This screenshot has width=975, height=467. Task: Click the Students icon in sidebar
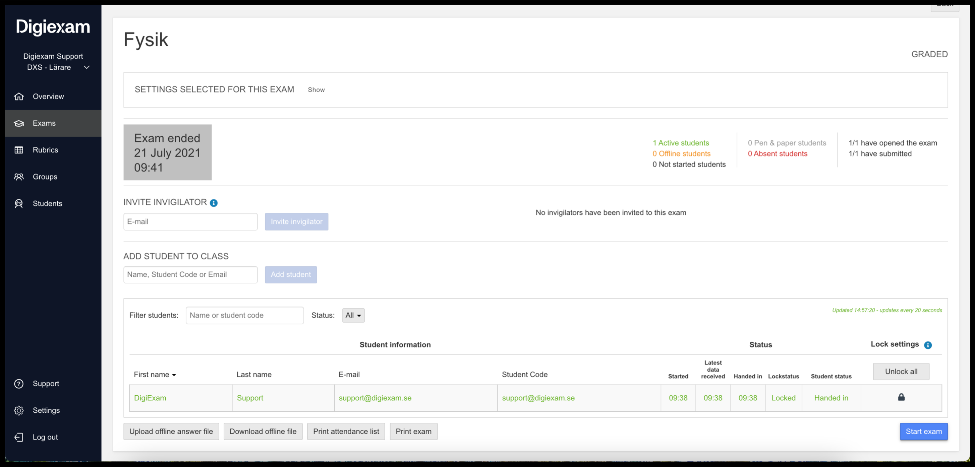pos(18,203)
